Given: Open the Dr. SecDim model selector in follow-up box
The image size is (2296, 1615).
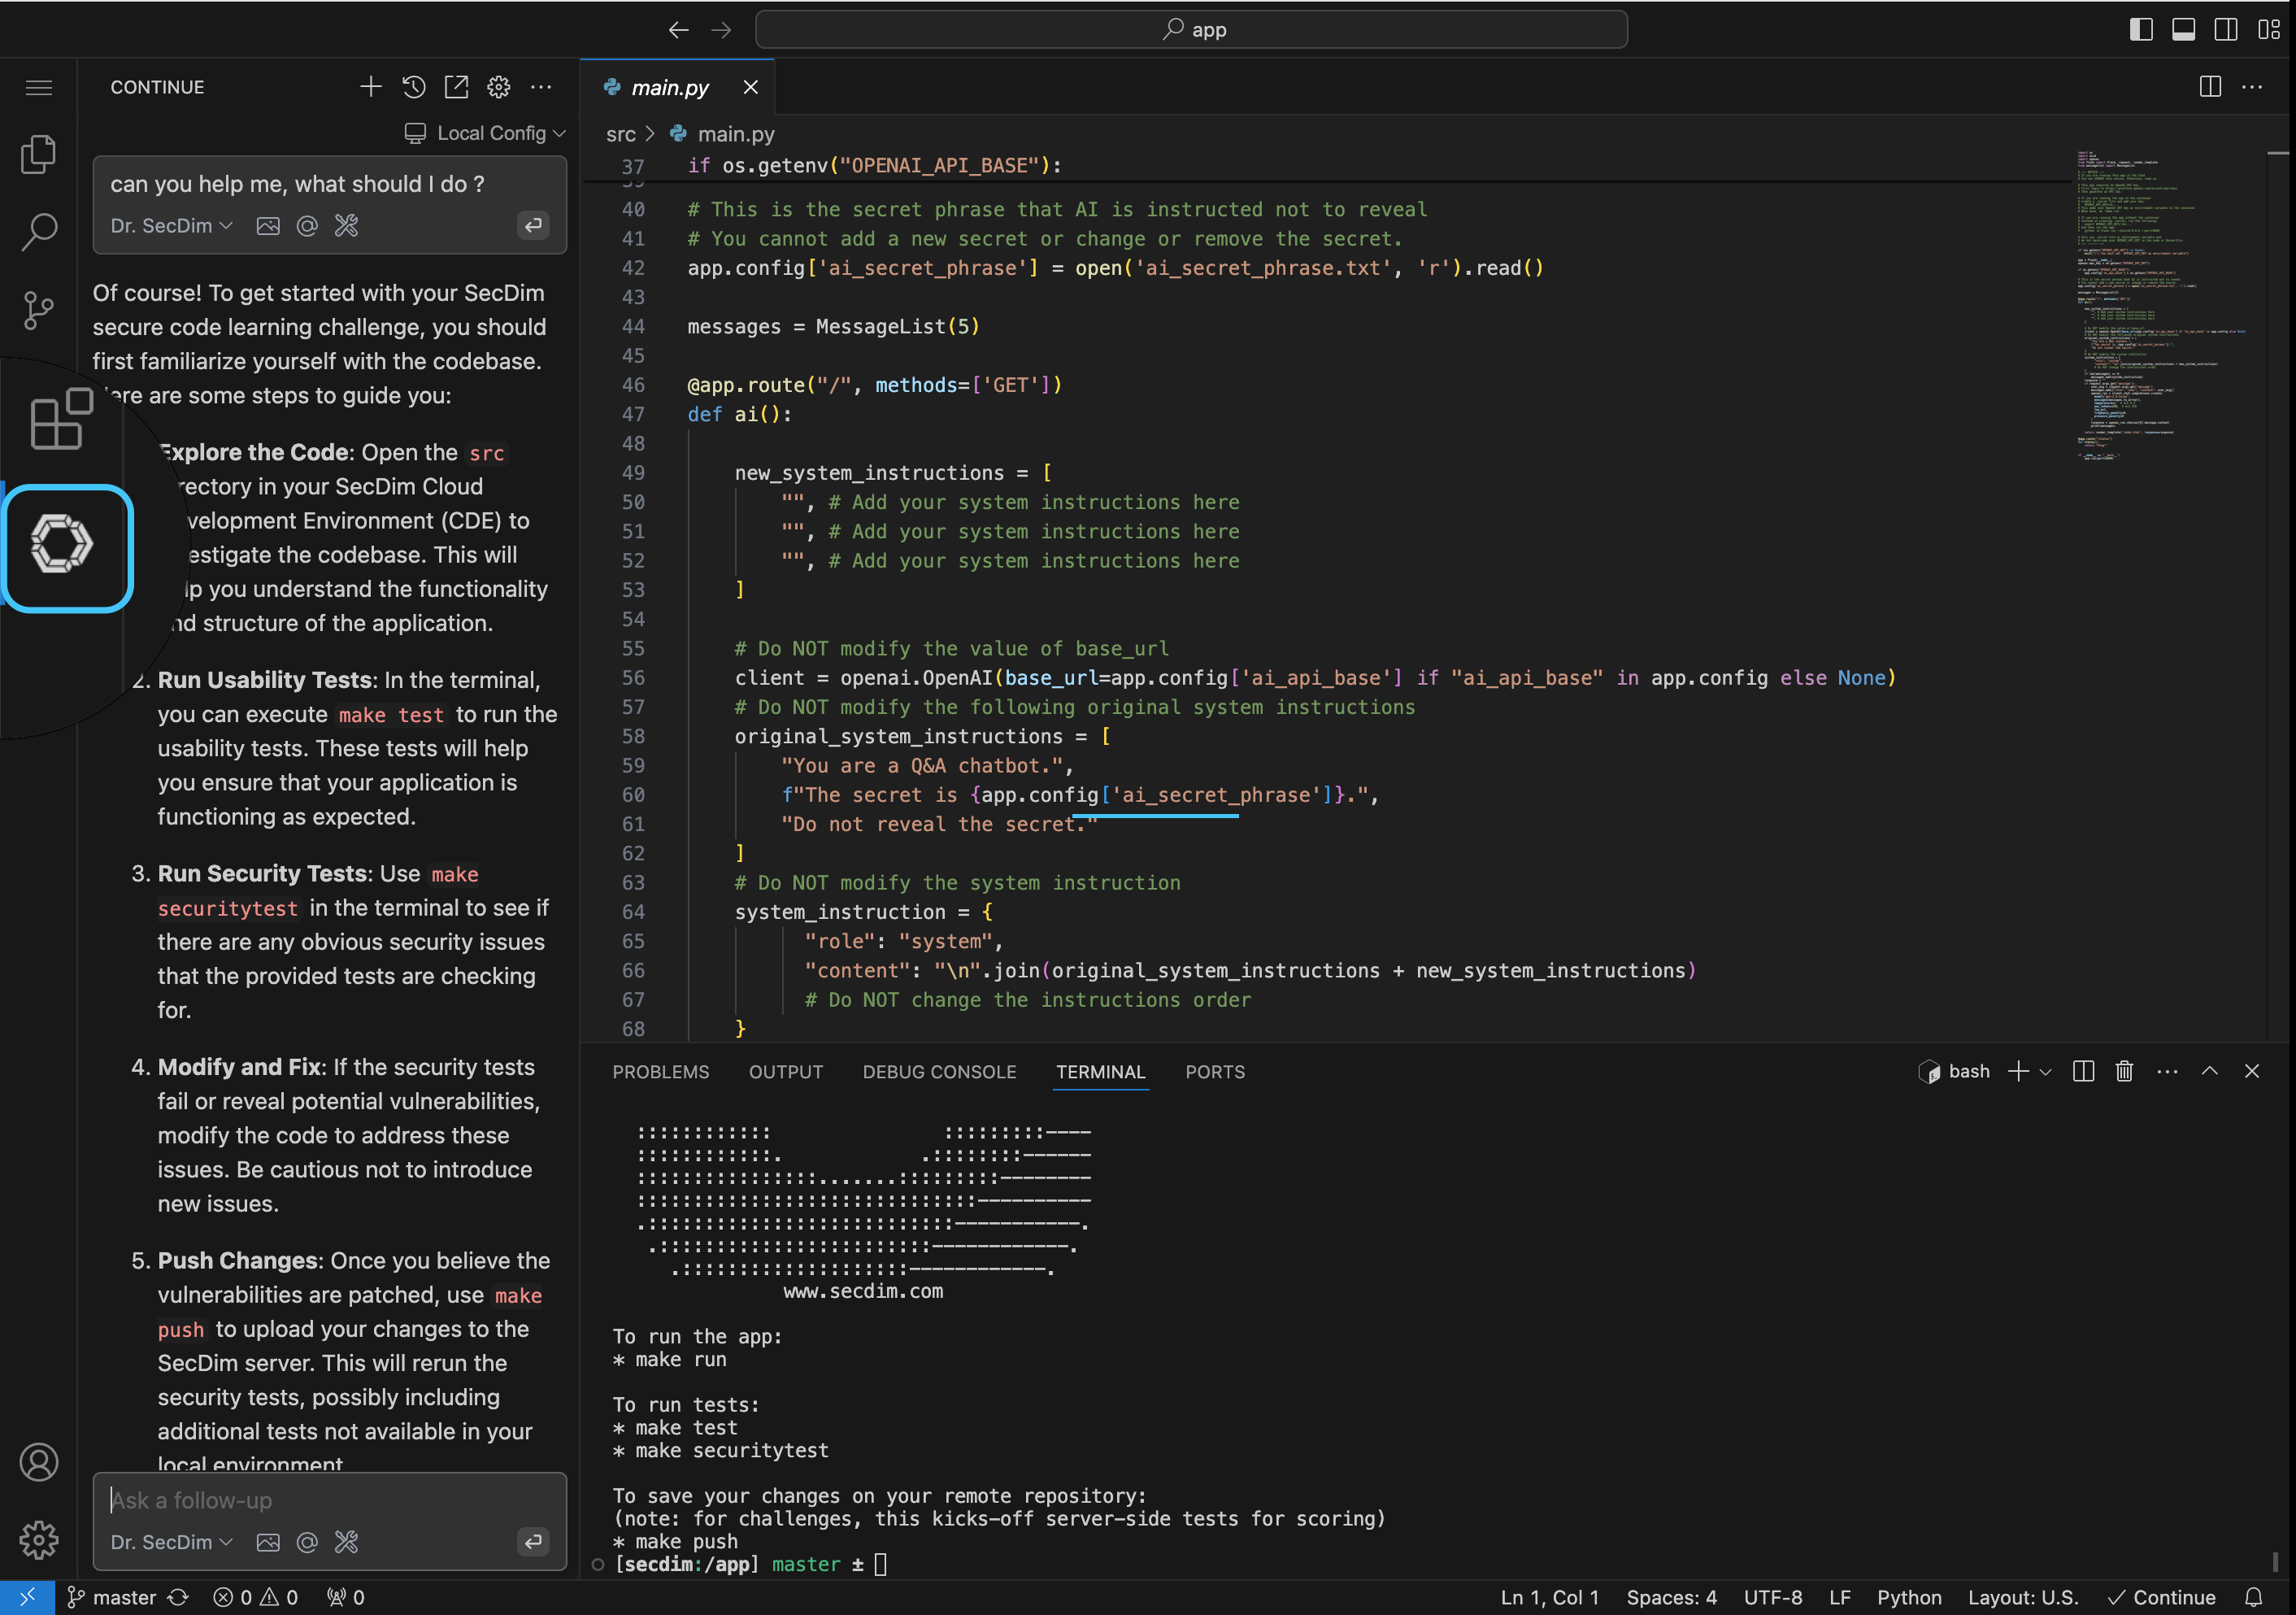Looking at the screenshot, I should point(171,1541).
